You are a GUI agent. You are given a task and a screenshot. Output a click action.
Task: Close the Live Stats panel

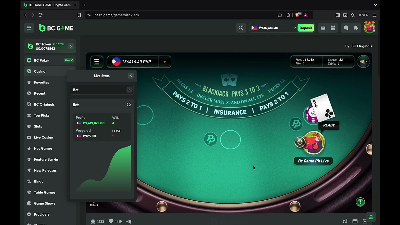click(x=131, y=76)
